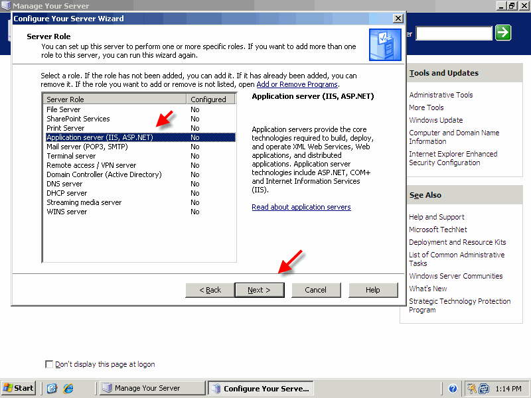Switch to Configure Your Server taskbar button
531x398 pixels.
coord(260,388)
